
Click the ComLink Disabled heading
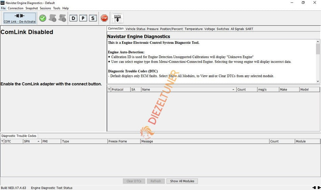pos(27,32)
